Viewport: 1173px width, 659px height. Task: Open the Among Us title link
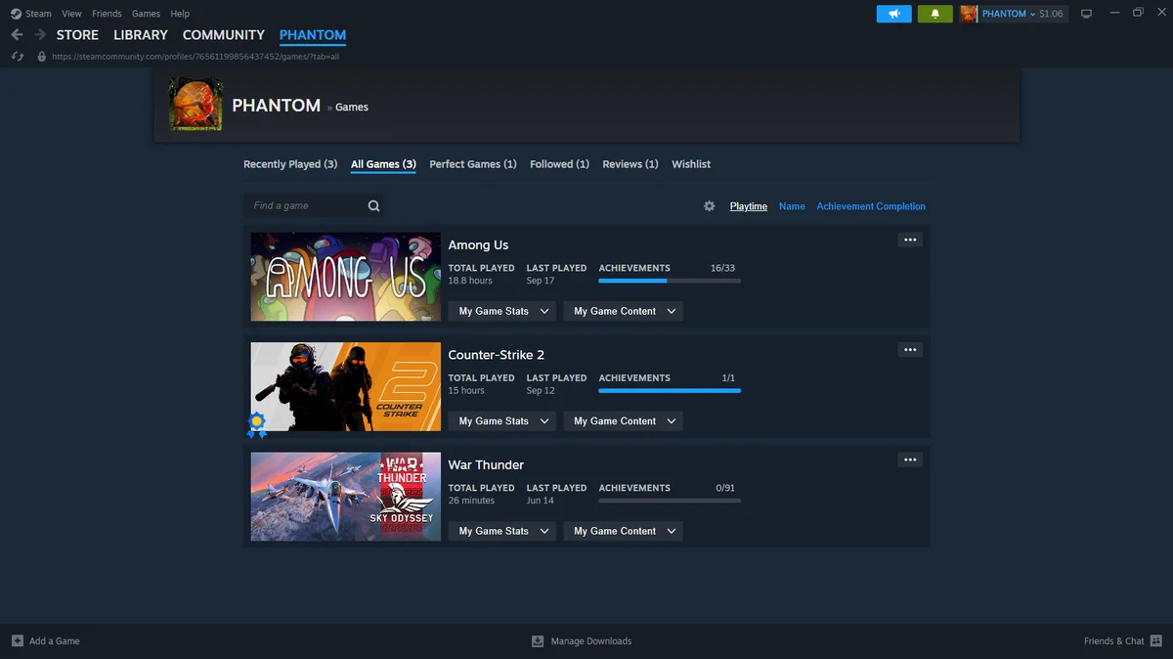(x=478, y=245)
